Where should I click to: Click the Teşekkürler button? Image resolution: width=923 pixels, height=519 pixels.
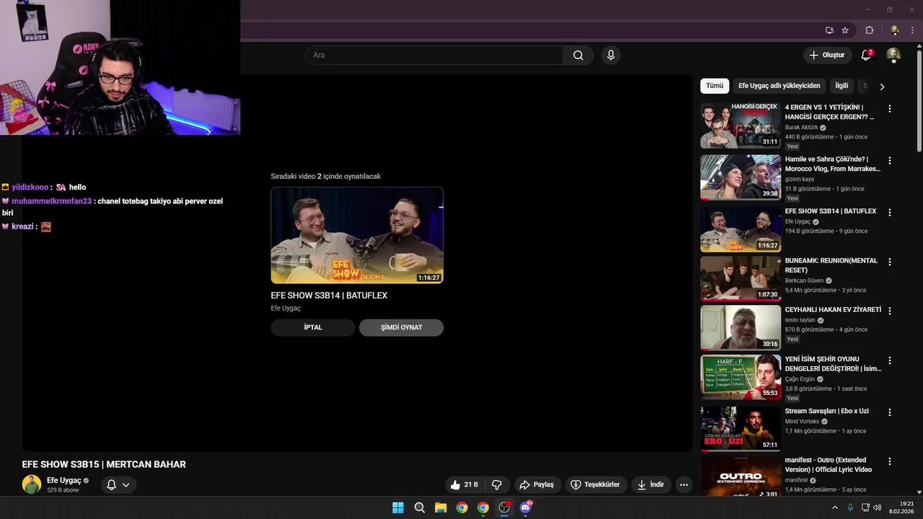point(595,485)
